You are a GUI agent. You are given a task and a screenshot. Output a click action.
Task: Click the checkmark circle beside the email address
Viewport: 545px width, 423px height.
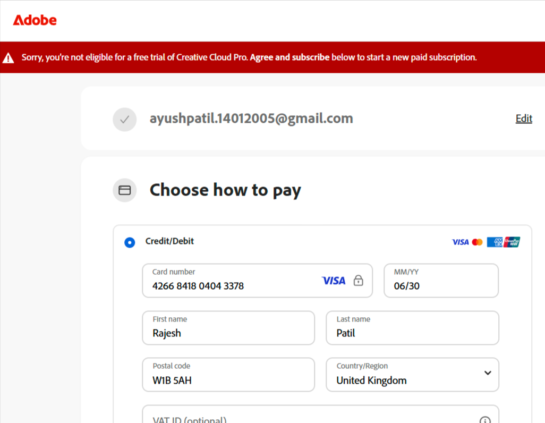point(124,120)
